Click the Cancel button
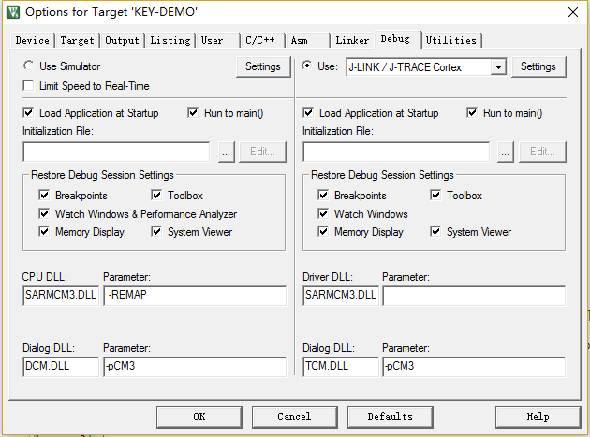The height and width of the screenshot is (437, 590). 295,416
